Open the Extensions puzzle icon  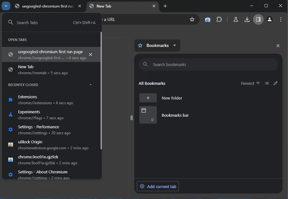(x=219, y=19)
